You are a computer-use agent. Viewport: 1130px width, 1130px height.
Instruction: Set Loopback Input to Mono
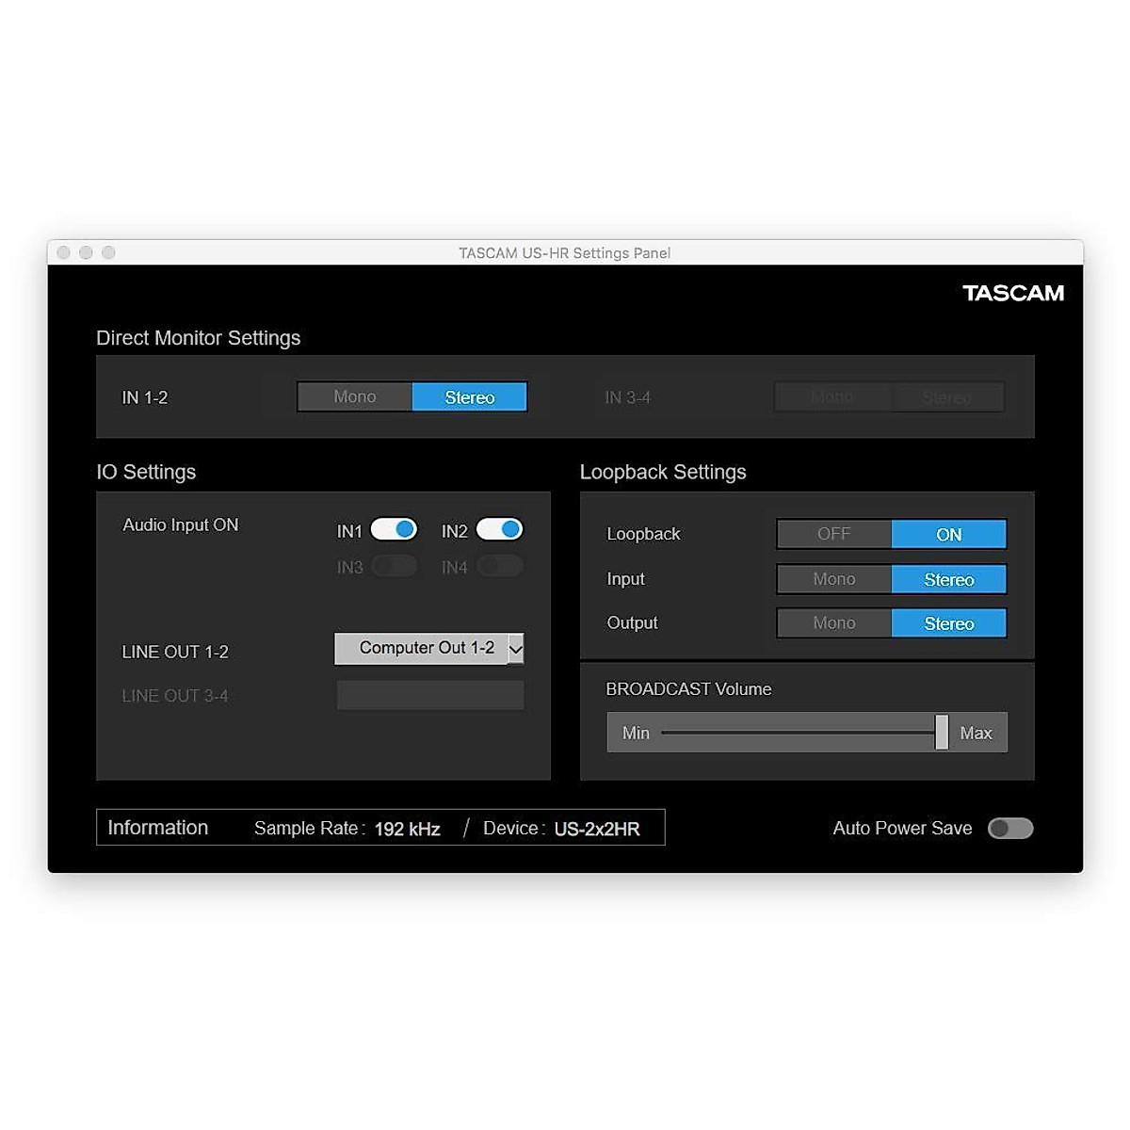coord(833,579)
